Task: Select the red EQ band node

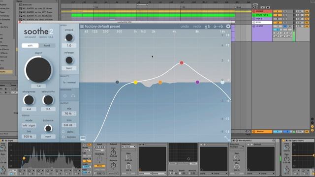Action: tap(182, 63)
